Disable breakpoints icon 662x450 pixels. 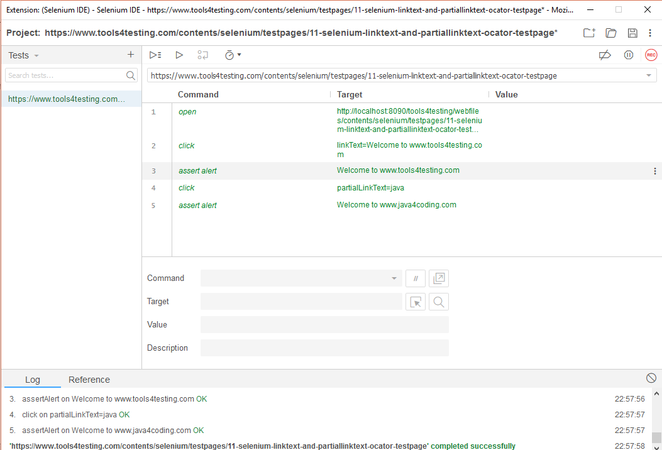[x=605, y=55]
